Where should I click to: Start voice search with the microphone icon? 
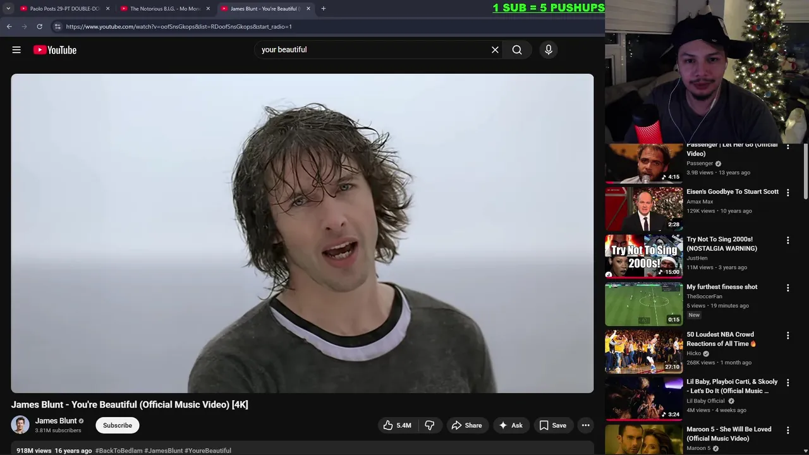tap(549, 50)
